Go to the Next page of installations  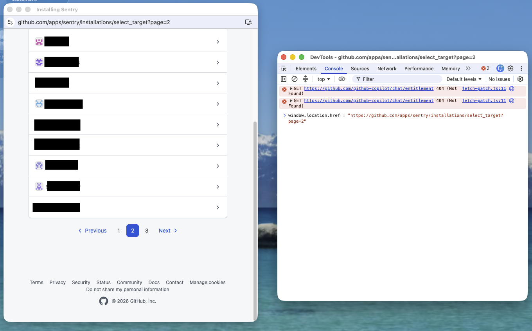168,231
